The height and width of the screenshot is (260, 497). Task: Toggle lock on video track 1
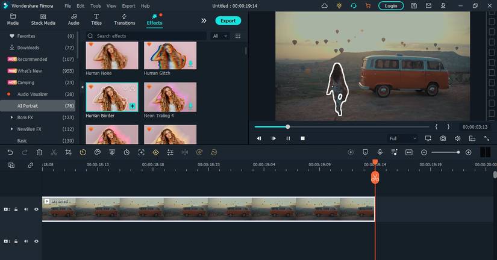(x=16, y=241)
